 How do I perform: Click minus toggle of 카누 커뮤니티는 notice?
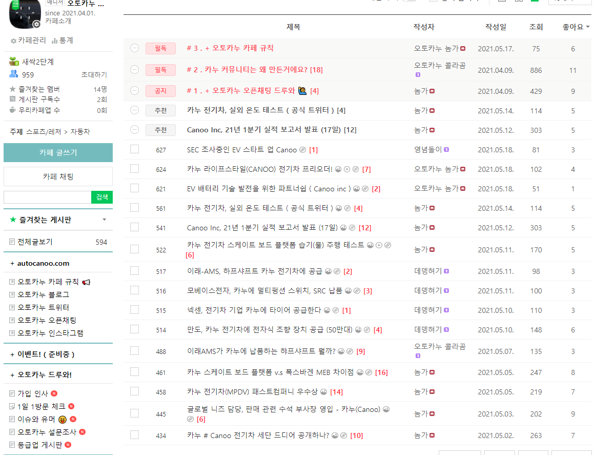(x=134, y=69)
